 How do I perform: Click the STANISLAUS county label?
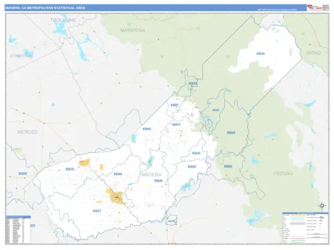(x=21, y=56)
